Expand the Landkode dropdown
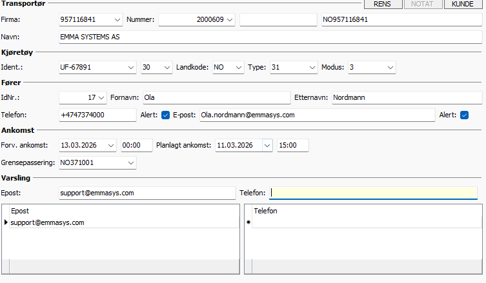The height and width of the screenshot is (283, 486). [238, 67]
